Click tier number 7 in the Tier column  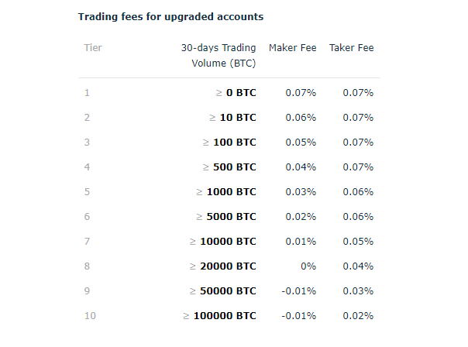tap(87, 242)
